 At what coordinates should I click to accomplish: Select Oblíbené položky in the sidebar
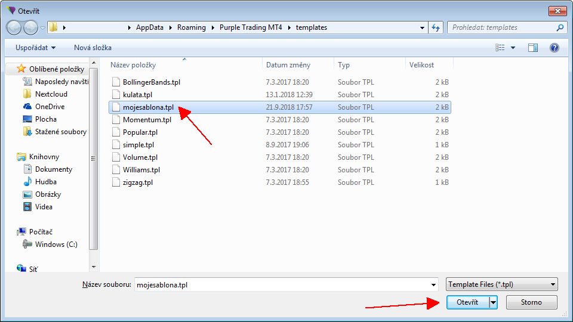[x=57, y=69]
